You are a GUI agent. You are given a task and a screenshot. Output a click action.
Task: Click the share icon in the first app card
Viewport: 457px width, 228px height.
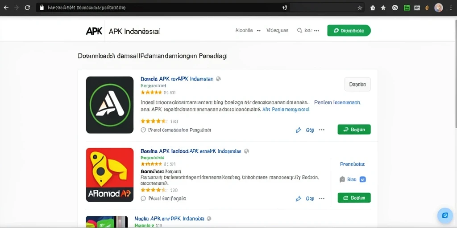pyautogui.click(x=298, y=130)
